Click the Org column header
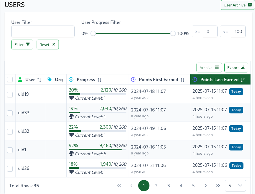This screenshot has width=255, height=194. [56, 79]
